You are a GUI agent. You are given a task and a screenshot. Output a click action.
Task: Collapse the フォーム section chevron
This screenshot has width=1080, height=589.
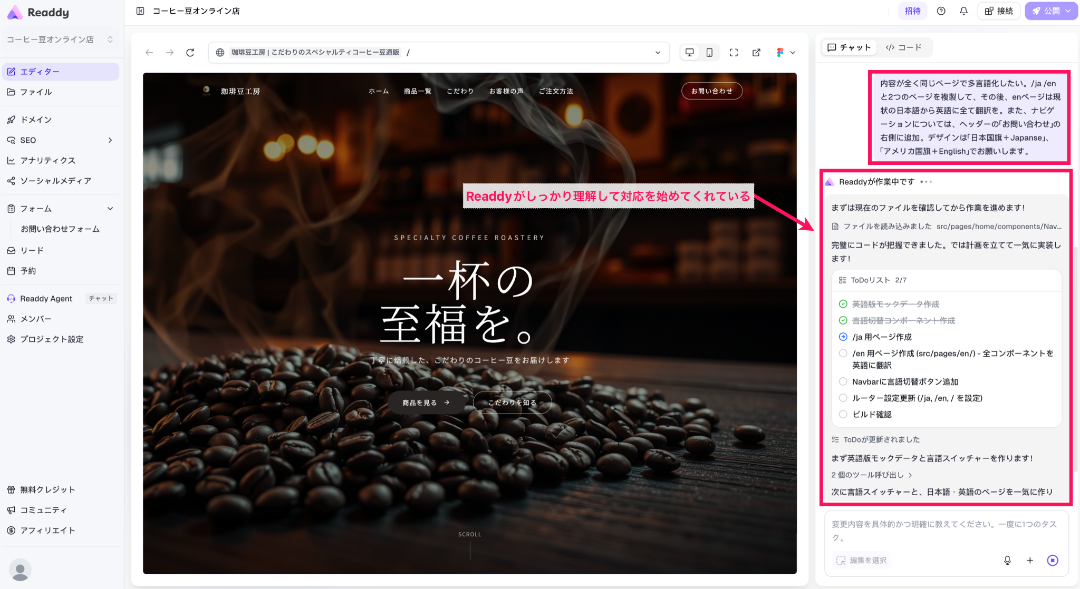click(110, 209)
